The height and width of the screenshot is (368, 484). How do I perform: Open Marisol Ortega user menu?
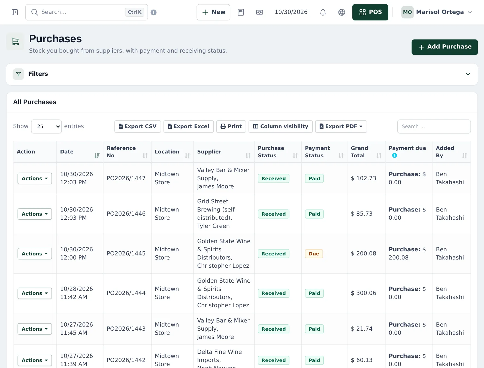(x=437, y=12)
